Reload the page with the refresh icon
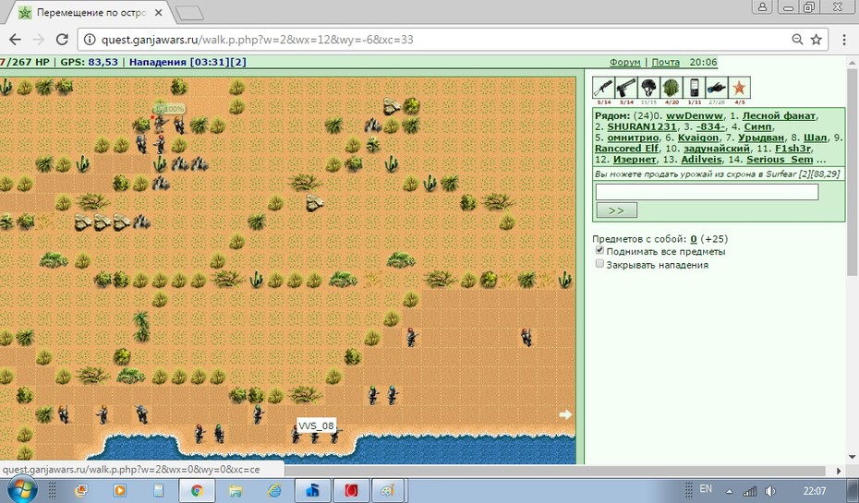 point(62,40)
